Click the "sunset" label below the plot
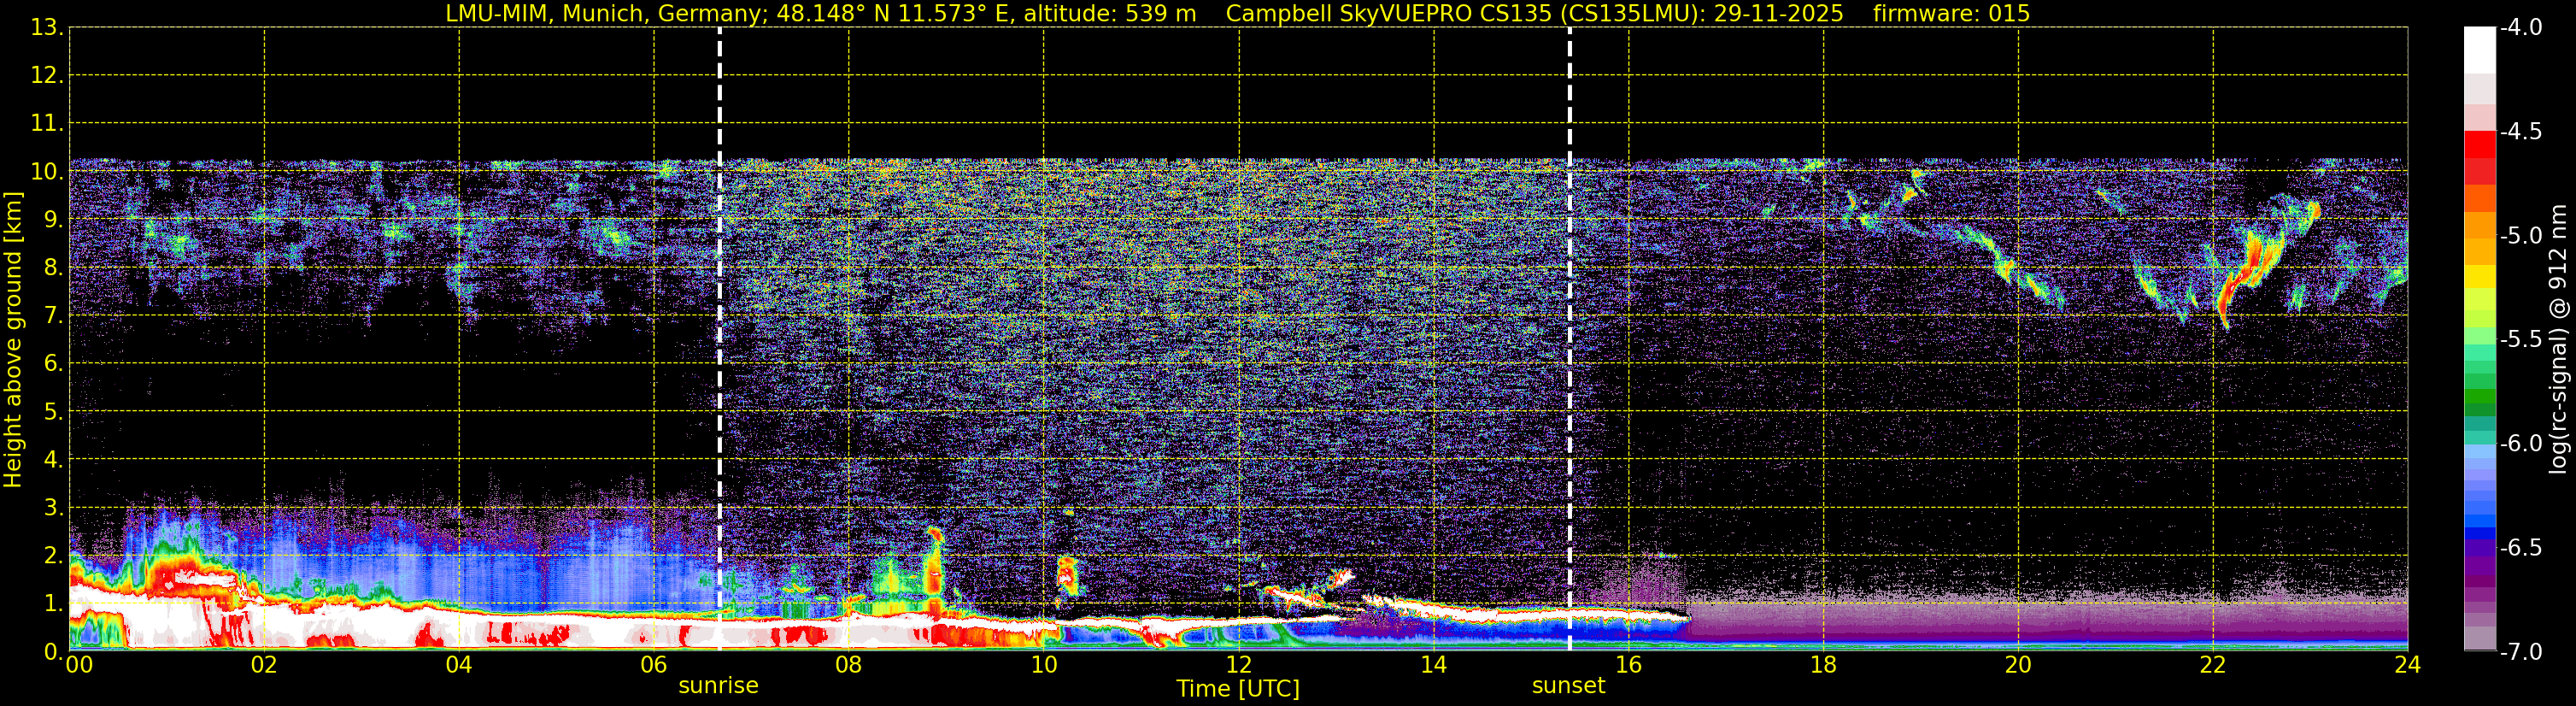 [1568, 686]
